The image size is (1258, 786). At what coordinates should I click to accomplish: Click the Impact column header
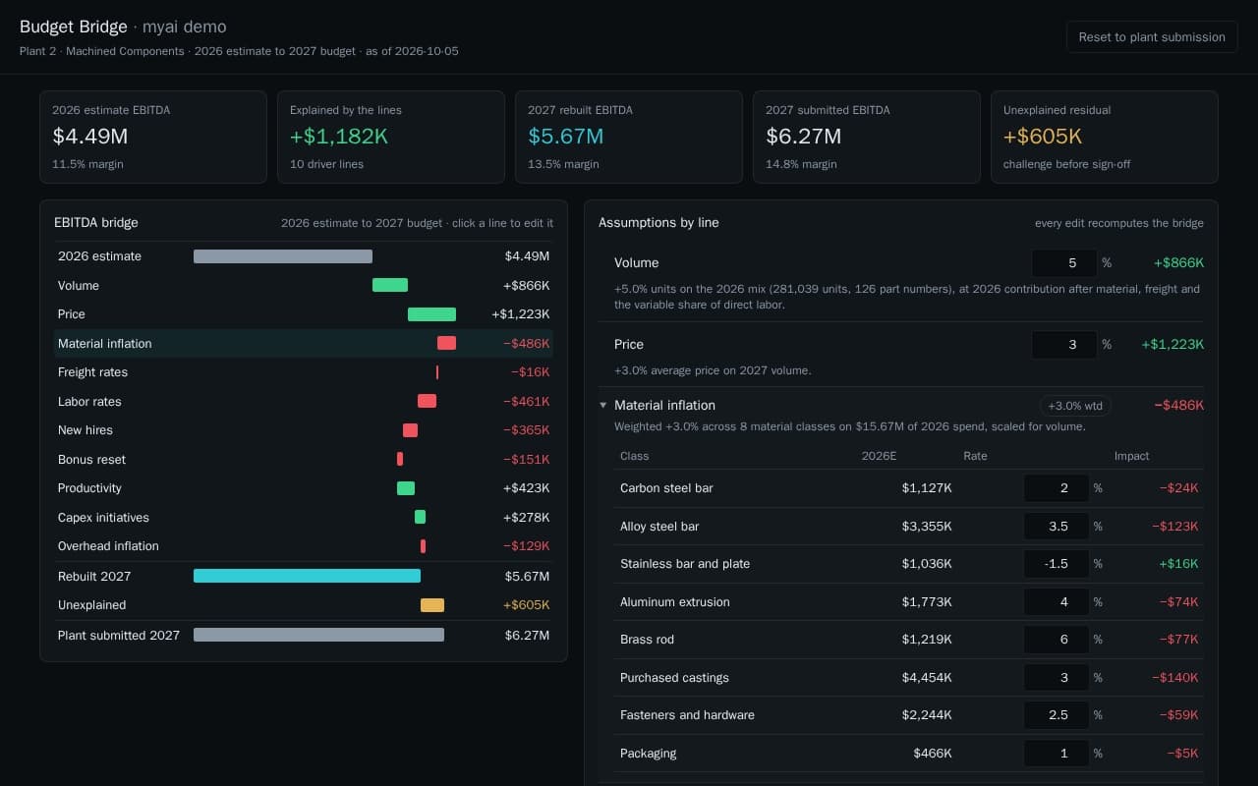(x=1131, y=456)
